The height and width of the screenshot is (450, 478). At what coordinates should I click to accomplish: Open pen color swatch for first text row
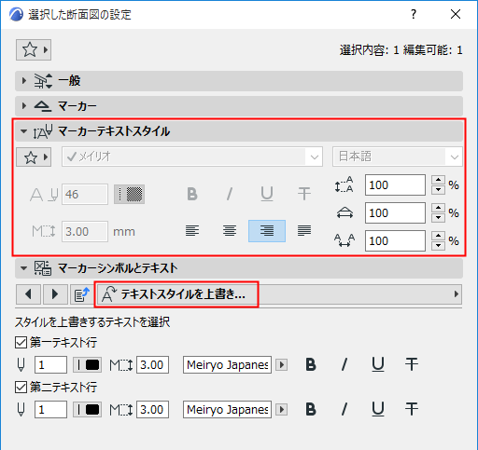[x=87, y=365]
